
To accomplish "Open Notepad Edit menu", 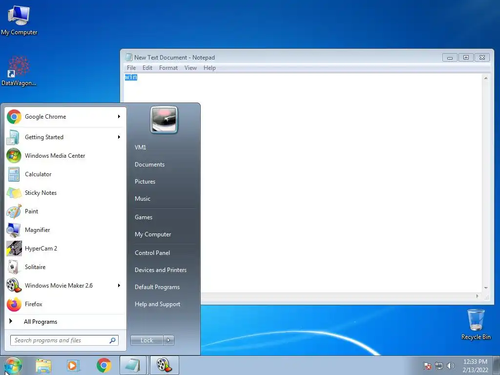I will click(147, 67).
